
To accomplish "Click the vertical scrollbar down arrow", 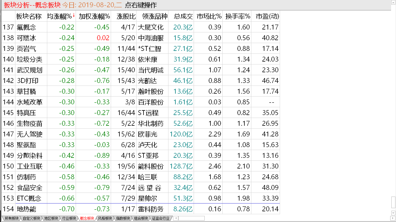I will pyautogui.click(x=393, y=213).
